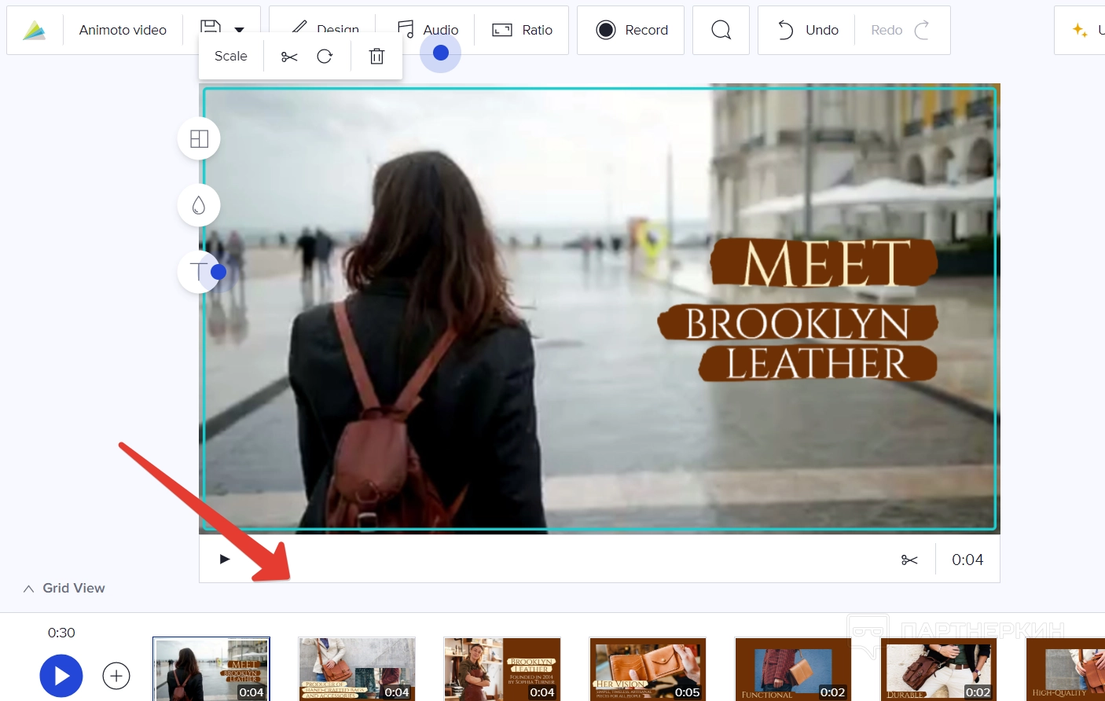1105x701 pixels.
Task: Click the Scale option
Action: click(231, 57)
